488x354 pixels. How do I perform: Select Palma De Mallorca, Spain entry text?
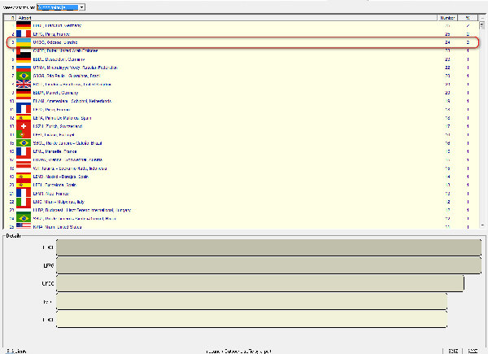coord(62,118)
